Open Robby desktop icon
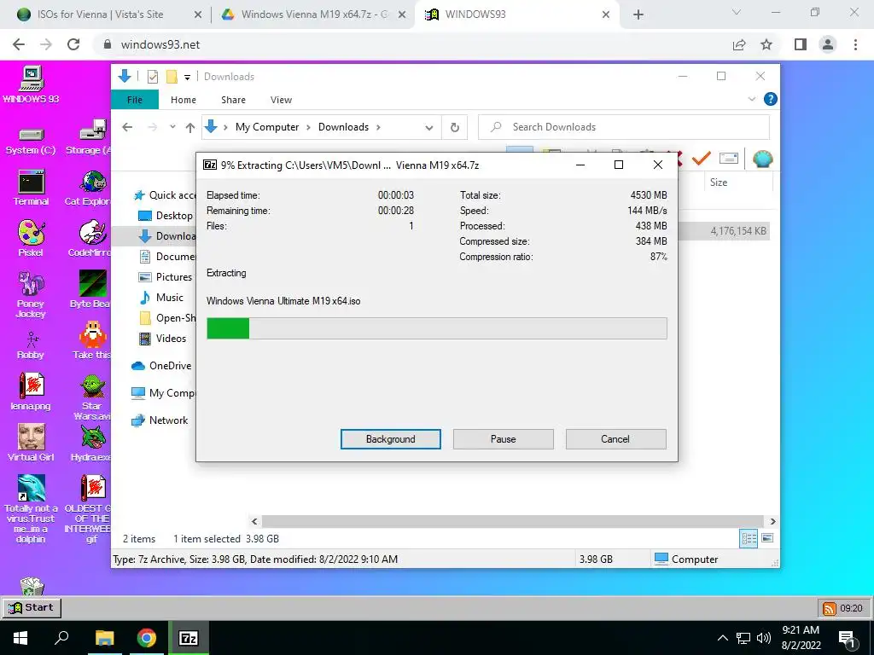The width and height of the screenshot is (874, 655). pyautogui.click(x=31, y=345)
